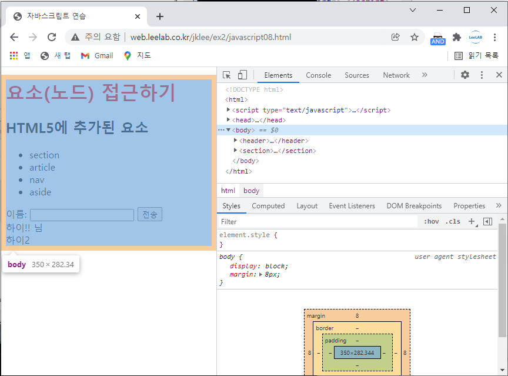This screenshot has width=508, height=376.
Task: Open the 읽기 목록 reading list
Action: pos(476,56)
